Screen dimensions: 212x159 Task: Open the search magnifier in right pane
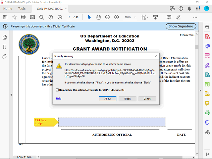pyautogui.click(x=207, y=27)
